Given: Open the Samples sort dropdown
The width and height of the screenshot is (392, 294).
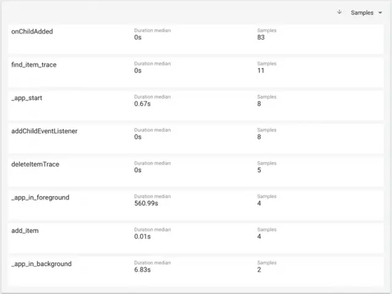Looking at the screenshot, I should pyautogui.click(x=366, y=13).
